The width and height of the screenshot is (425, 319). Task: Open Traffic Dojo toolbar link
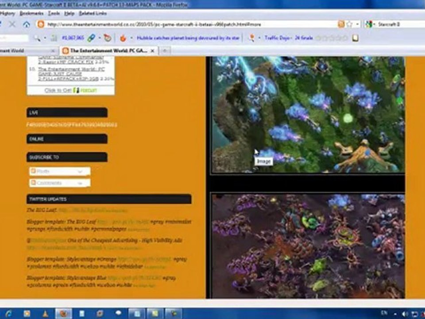289,38
